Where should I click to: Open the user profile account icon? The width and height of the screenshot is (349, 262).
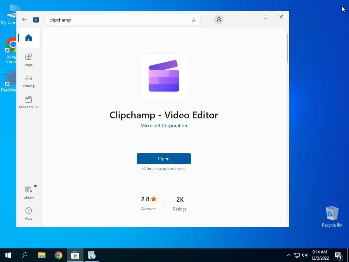(x=219, y=19)
